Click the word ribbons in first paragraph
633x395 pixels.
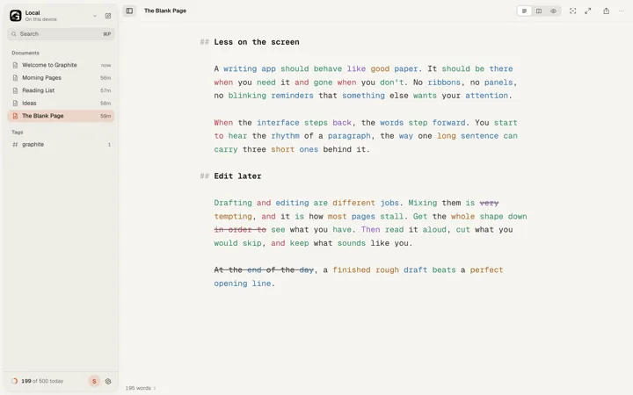click(x=444, y=83)
